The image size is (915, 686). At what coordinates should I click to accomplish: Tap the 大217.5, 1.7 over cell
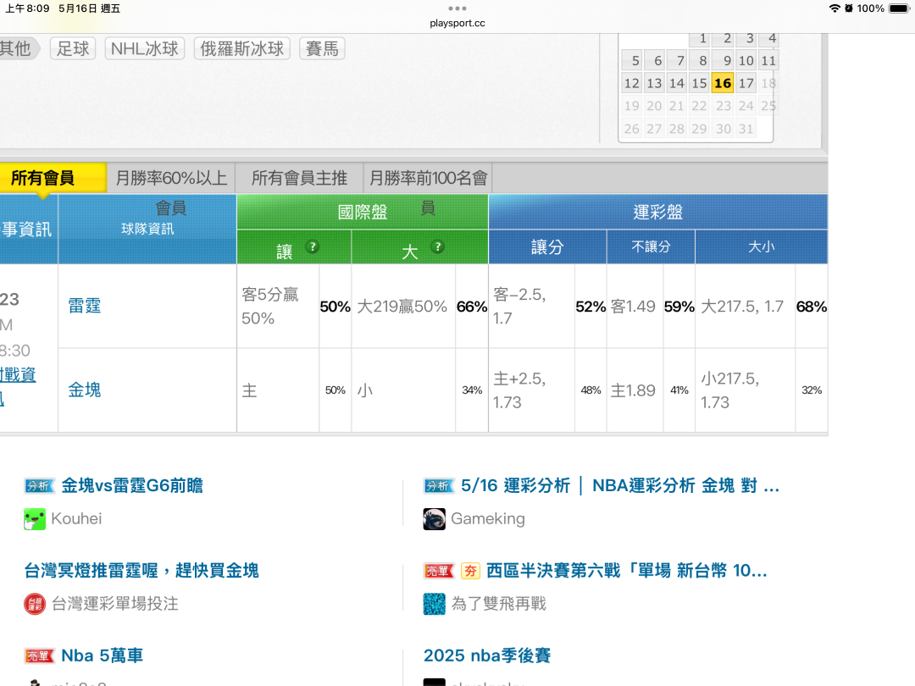745,307
